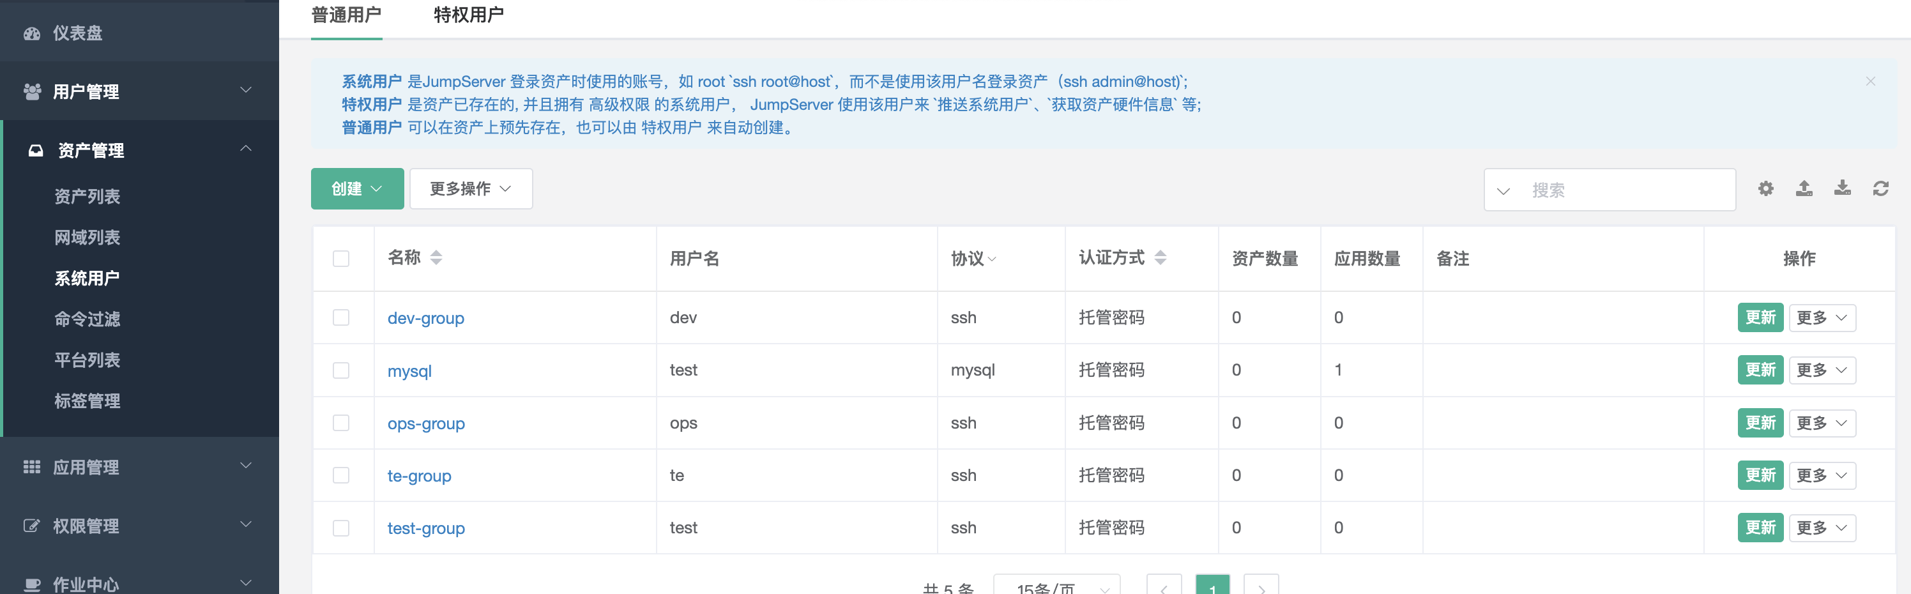Focus the 搜索 search input field

point(1628,190)
